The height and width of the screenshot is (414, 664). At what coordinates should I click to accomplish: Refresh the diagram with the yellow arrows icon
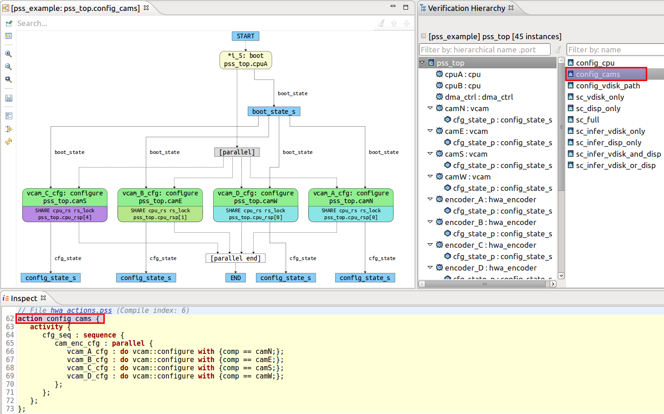(9, 142)
